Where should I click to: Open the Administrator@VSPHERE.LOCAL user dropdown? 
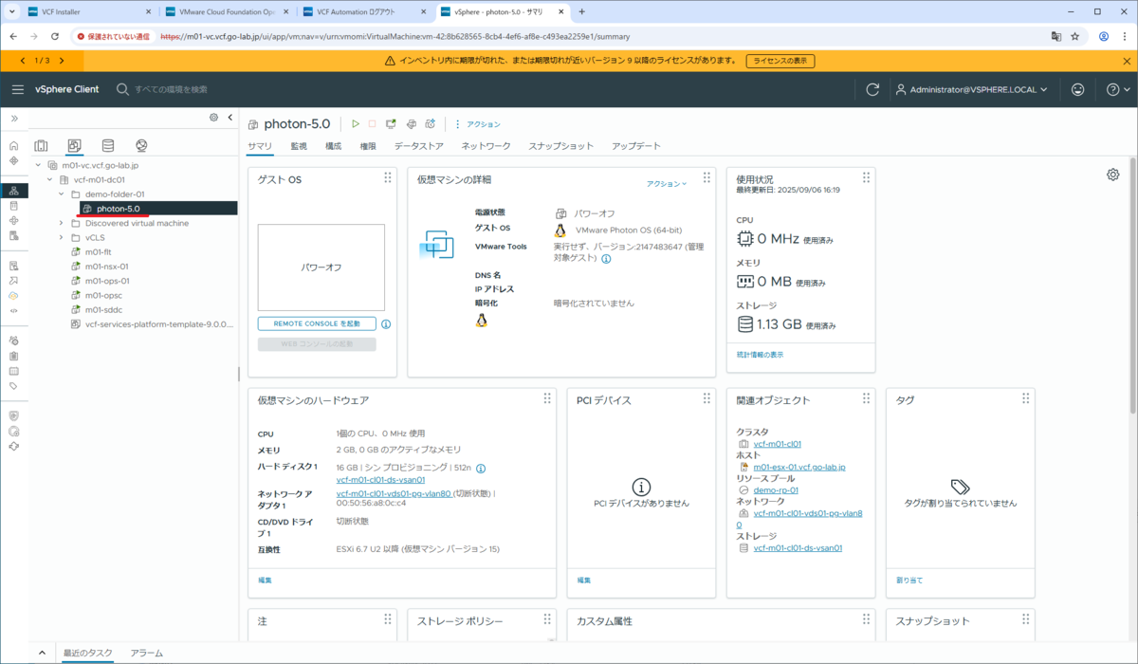coord(971,89)
